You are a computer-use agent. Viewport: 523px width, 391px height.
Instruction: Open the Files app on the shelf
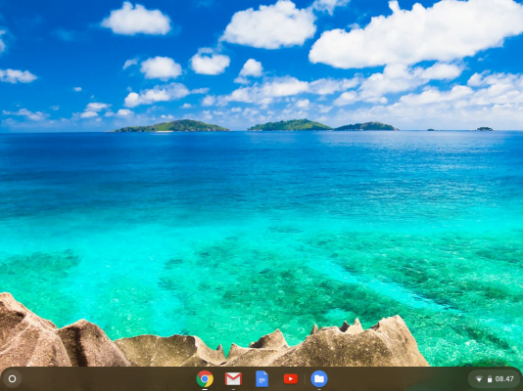[319, 378]
